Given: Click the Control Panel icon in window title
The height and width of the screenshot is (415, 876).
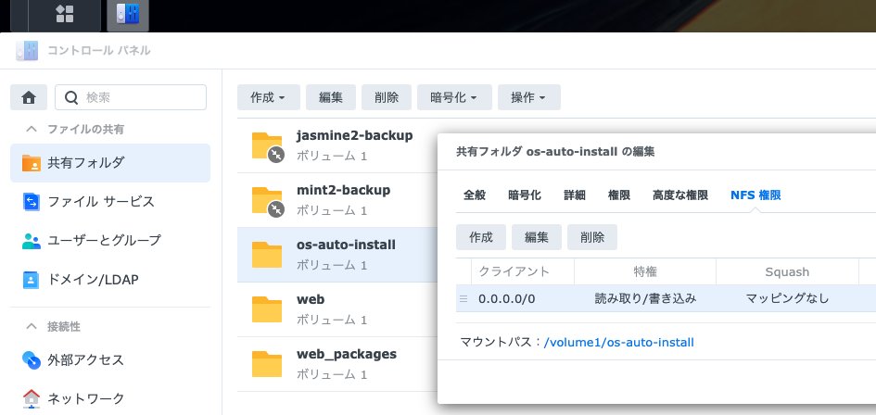Looking at the screenshot, I should coord(27,51).
